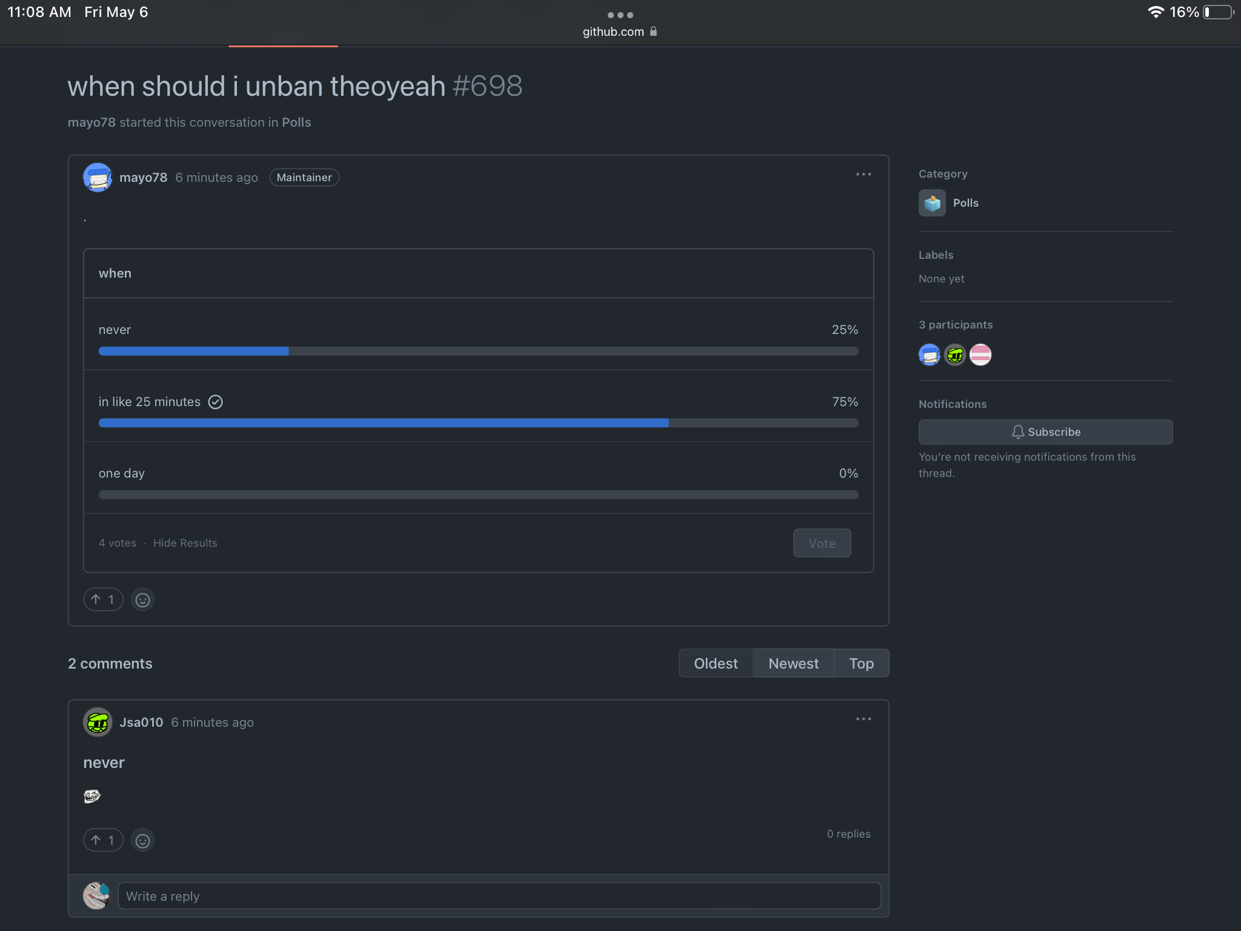Click the checkmark beside in like 25 minutes
This screenshot has height=931, width=1241.
pos(216,402)
